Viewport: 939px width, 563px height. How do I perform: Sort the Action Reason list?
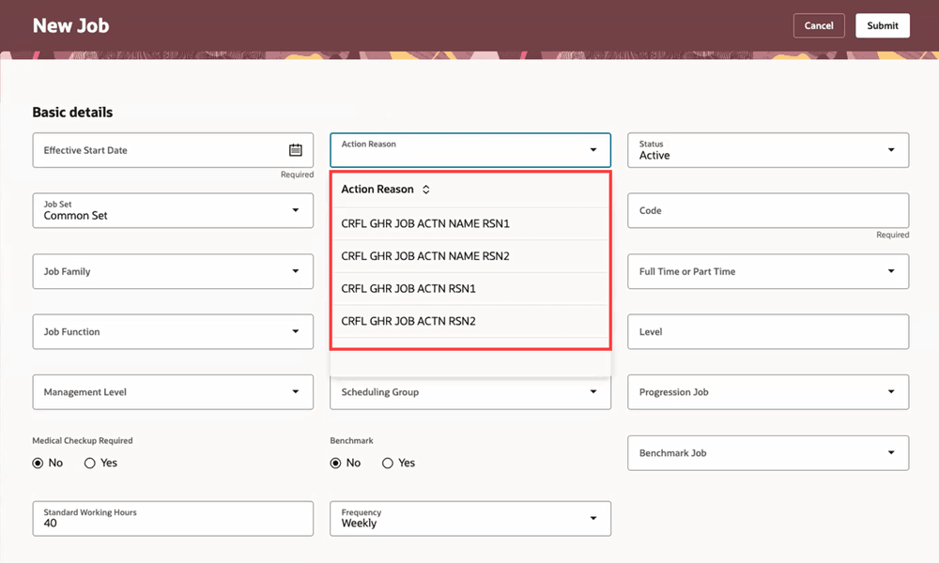(x=425, y=189)
